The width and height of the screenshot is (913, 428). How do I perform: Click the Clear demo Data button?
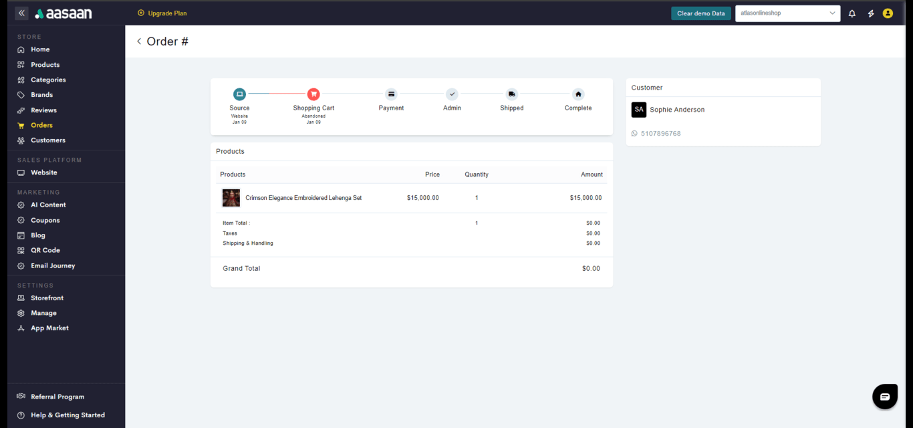pyautogui.click(x=700, y=13)
